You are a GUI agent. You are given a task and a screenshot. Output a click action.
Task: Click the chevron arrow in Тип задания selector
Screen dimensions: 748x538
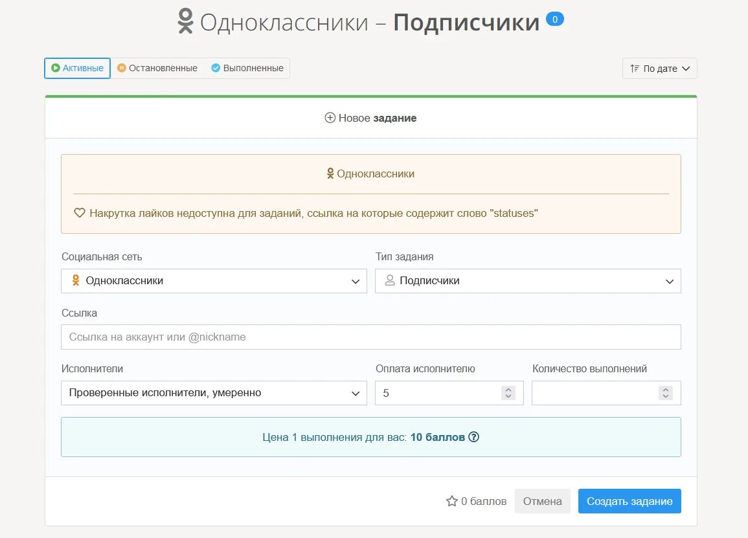coord(669,282)
